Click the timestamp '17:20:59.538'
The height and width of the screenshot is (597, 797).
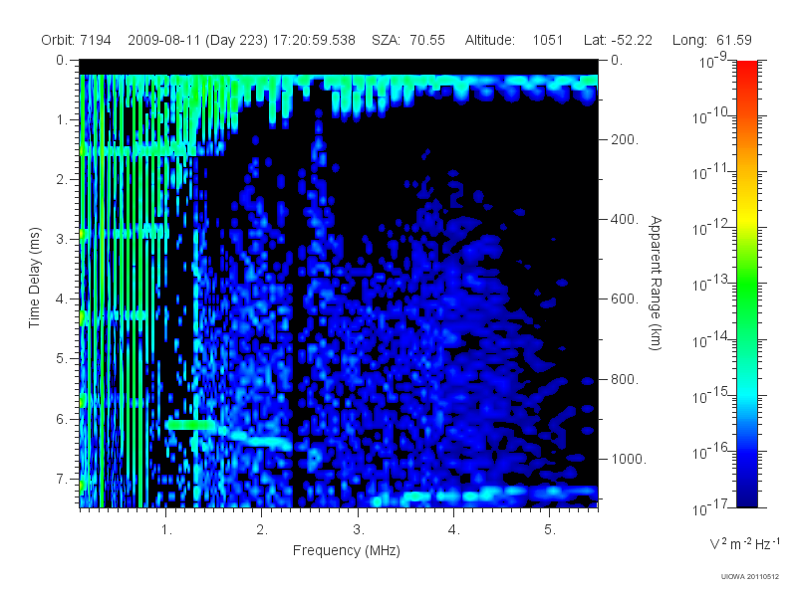coord(314,40)
